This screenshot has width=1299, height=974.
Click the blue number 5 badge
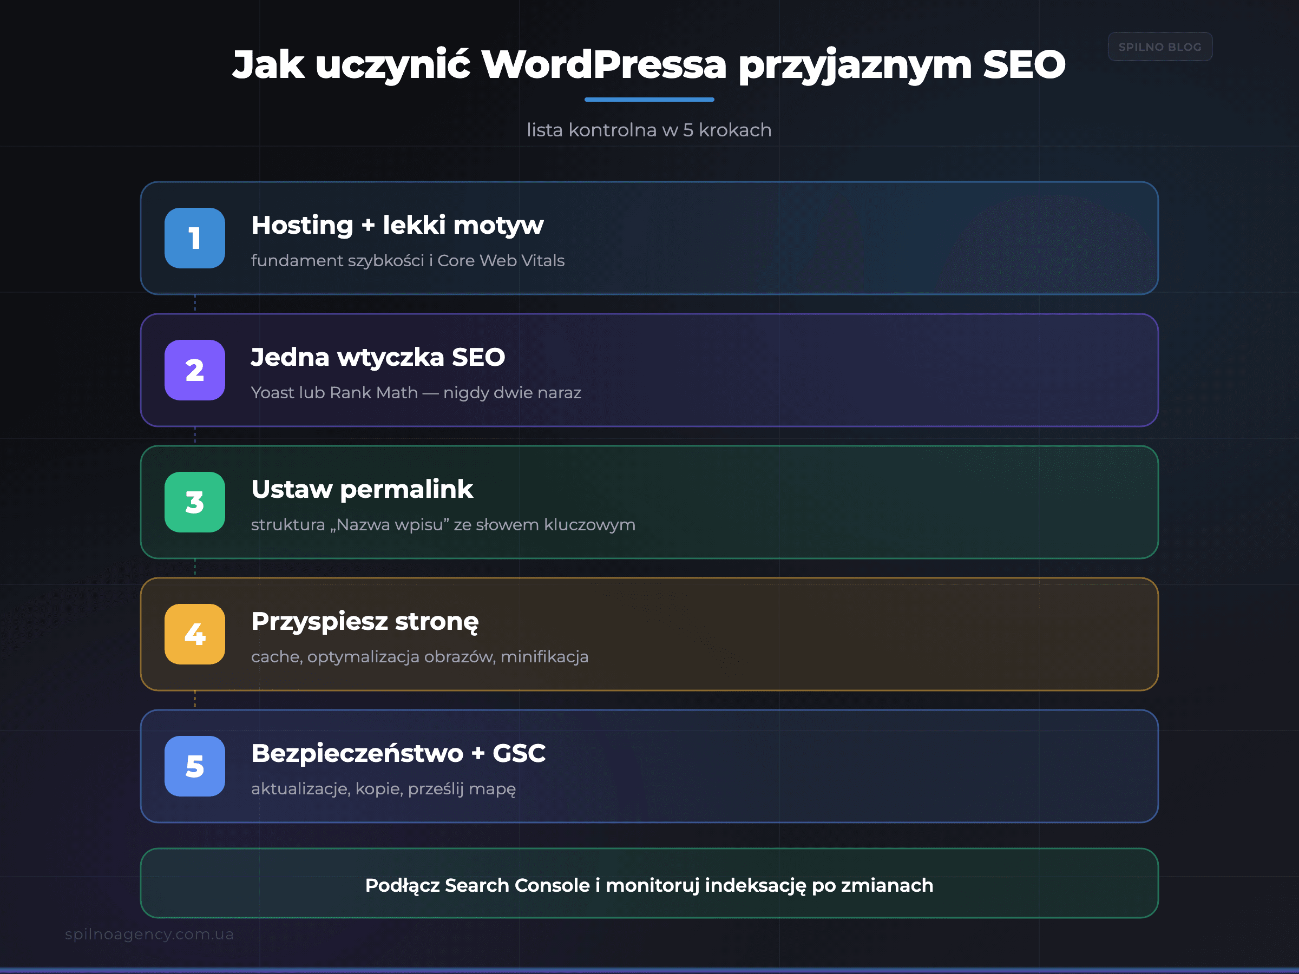click(x=194, y=766)
